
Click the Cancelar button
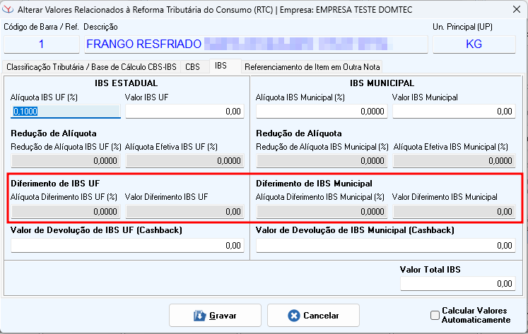(313, 316)
